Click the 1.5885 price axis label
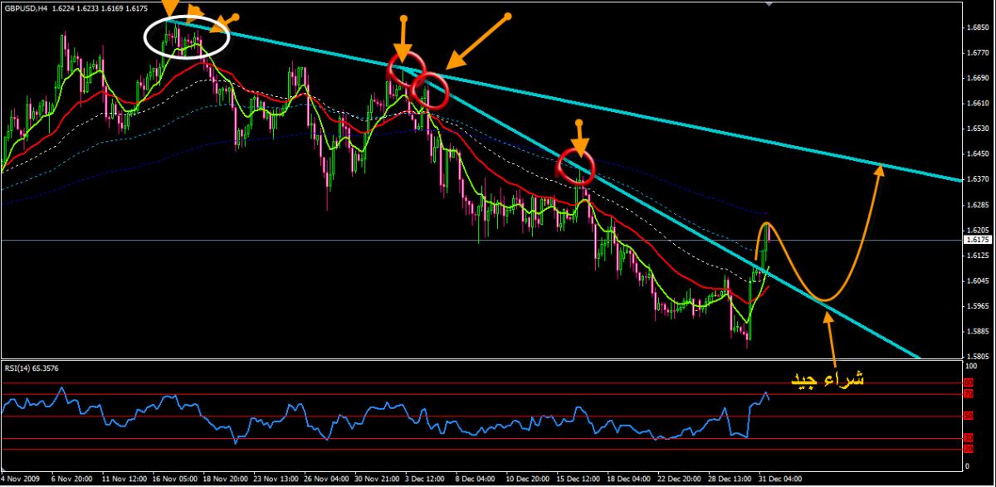This screenshot has width=996, height=487. pos(977,331)
